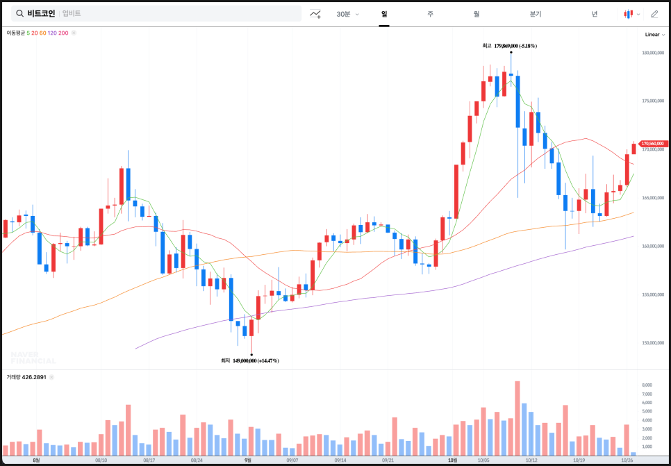Switch to the 주 weekly tab
Image resolution: width=671 pixels, height=466 pixels.
(x=430, y=14)
